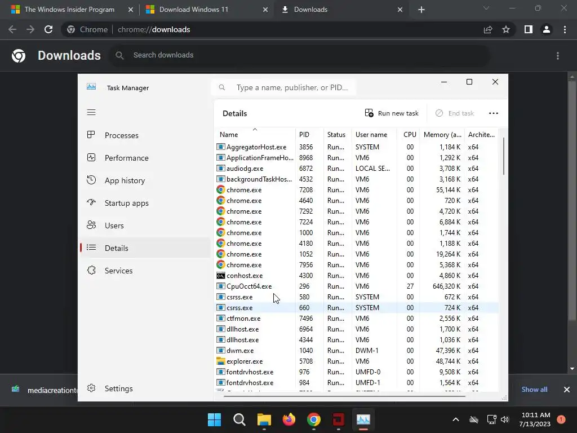Image resolution: width=577 pixels, height=433 pixels.
Task: Select the AggregatorHost.exe process
Action: [357, 147]
